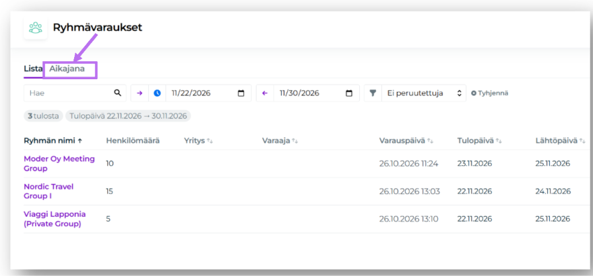Open Moder Oy Meeting Group booking

point(59,164)
